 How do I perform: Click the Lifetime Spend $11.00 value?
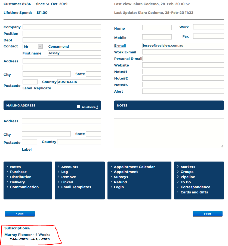click(42, 13)
